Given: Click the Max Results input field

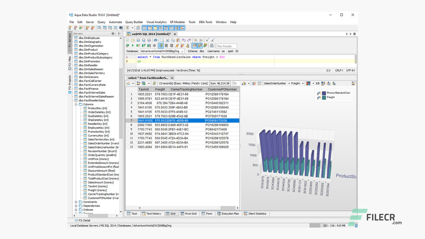Looking at the screenshot, I should coord(226,46).
